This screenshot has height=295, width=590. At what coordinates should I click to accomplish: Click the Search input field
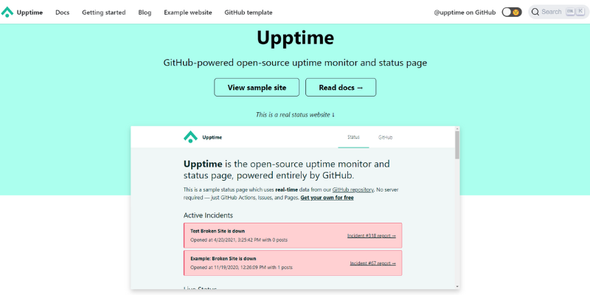[x=558, y=12]
